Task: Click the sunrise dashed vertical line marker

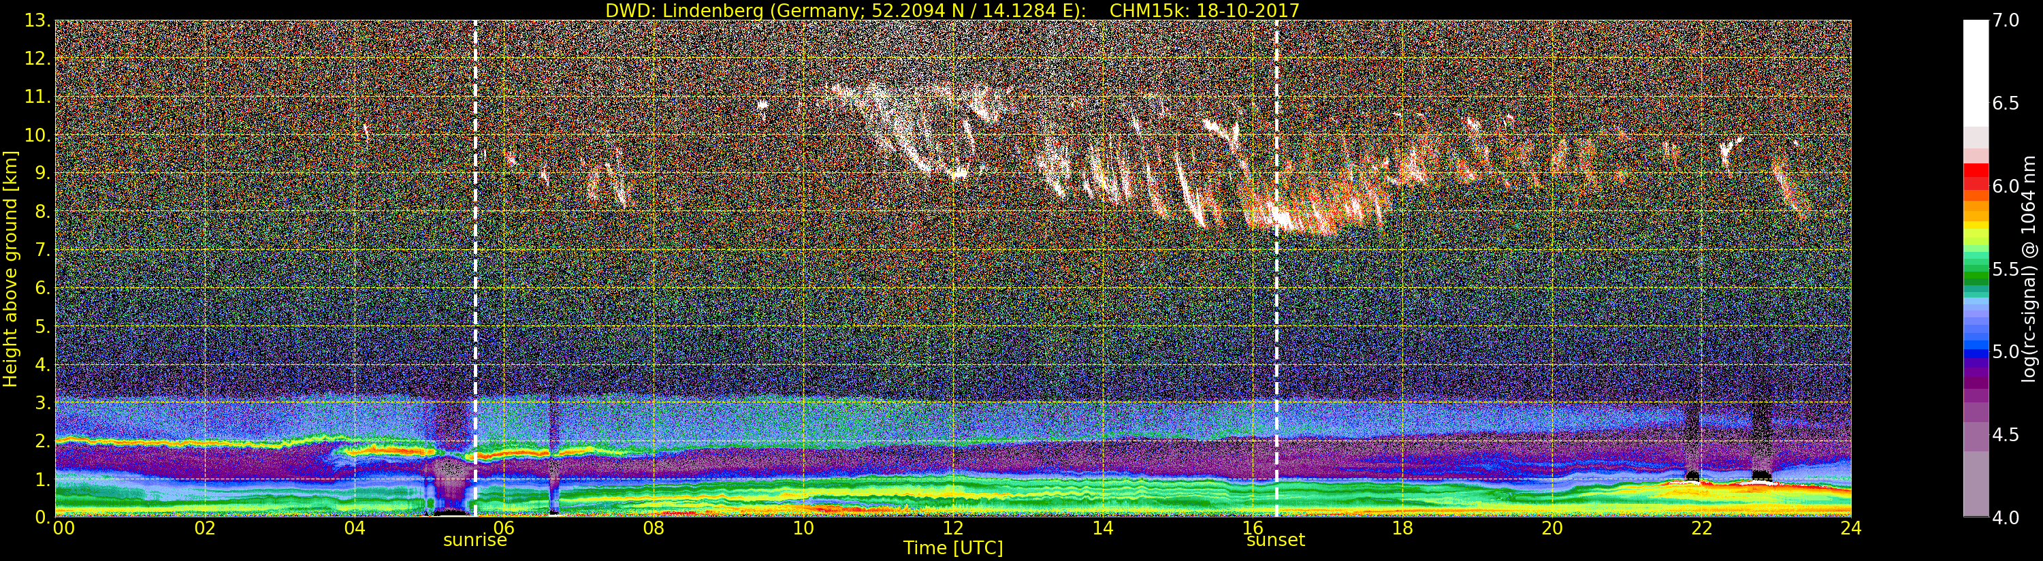Action: pyautogui.click(x=475, y=268)
